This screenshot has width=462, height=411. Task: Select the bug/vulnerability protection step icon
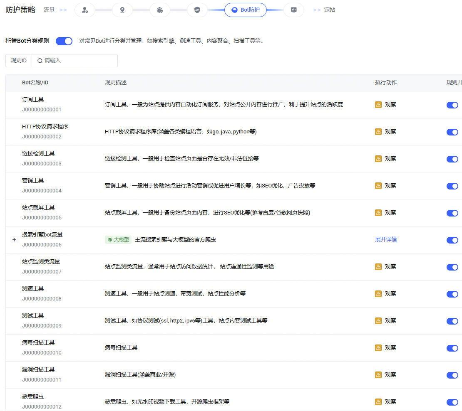(x=160, y=10)
